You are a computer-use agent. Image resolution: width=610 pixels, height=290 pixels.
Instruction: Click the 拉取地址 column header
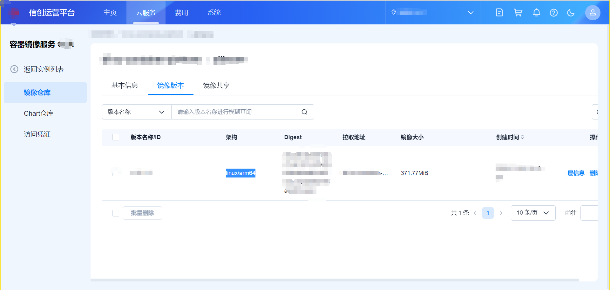coord(354,137)
